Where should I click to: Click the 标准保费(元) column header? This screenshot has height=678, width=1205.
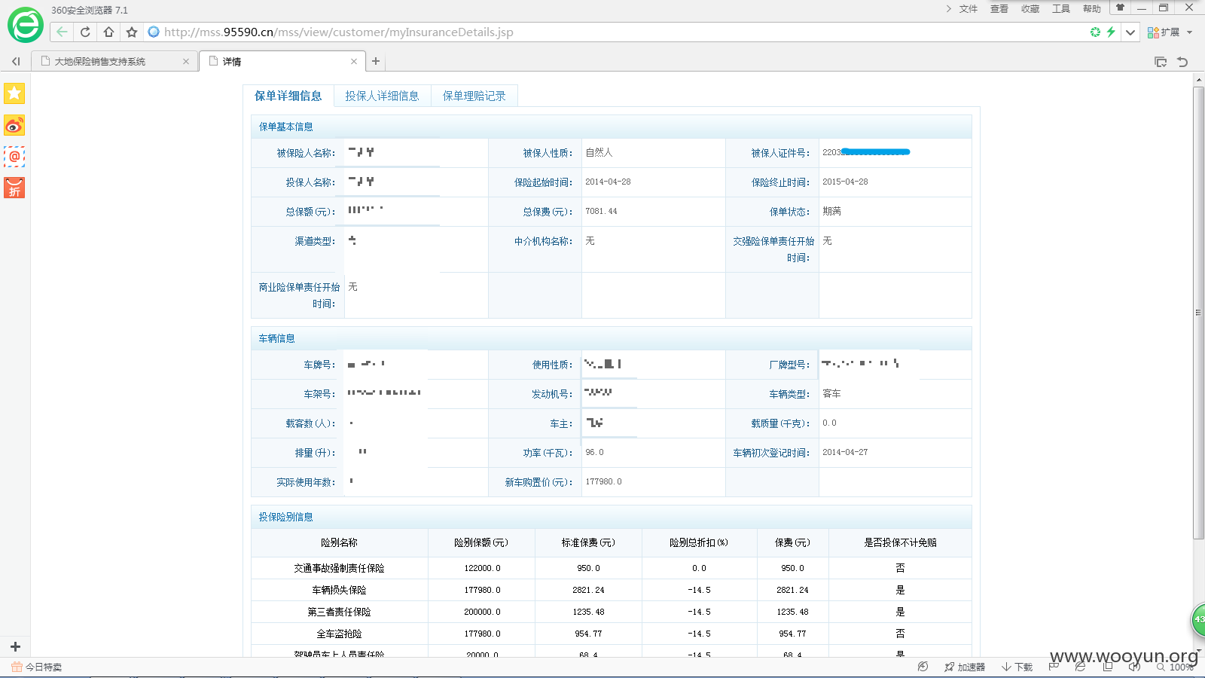click(588, 542)
